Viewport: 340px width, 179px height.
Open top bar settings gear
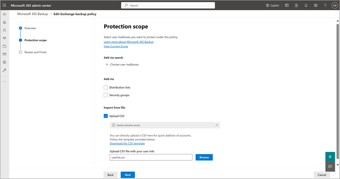coord(315,6)
